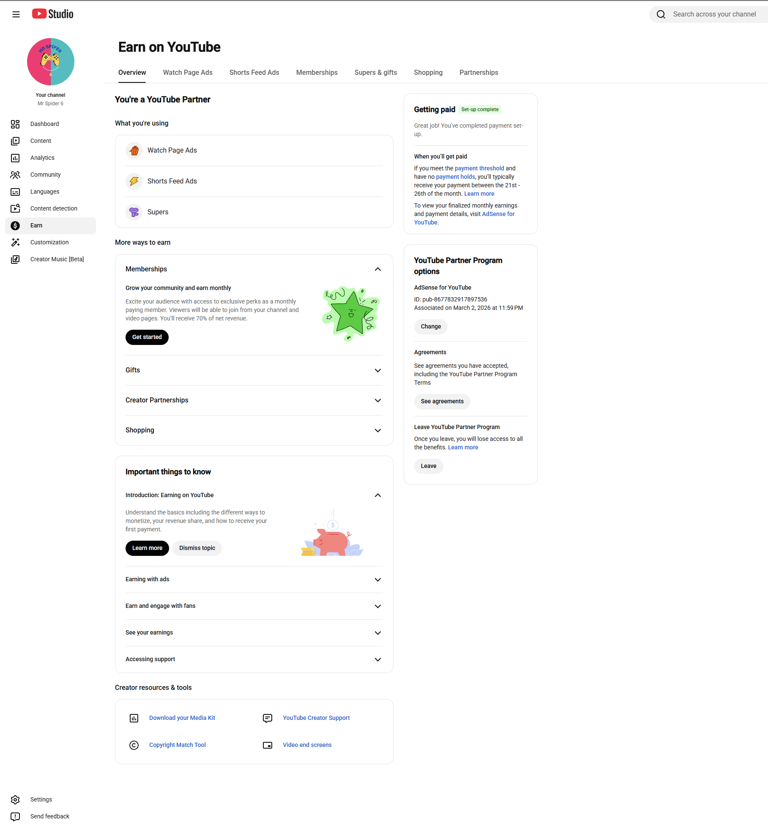768x826 pixels.
Task: Open the Shopping tab
Action: (428, 73)
